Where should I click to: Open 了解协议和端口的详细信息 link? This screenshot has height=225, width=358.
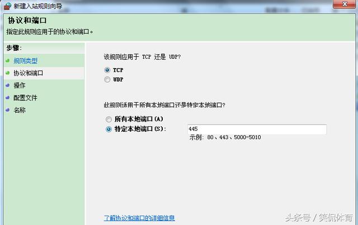click(x=139, y=218)
